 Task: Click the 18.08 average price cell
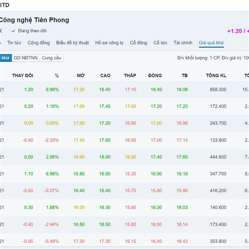tap(182, 89)
